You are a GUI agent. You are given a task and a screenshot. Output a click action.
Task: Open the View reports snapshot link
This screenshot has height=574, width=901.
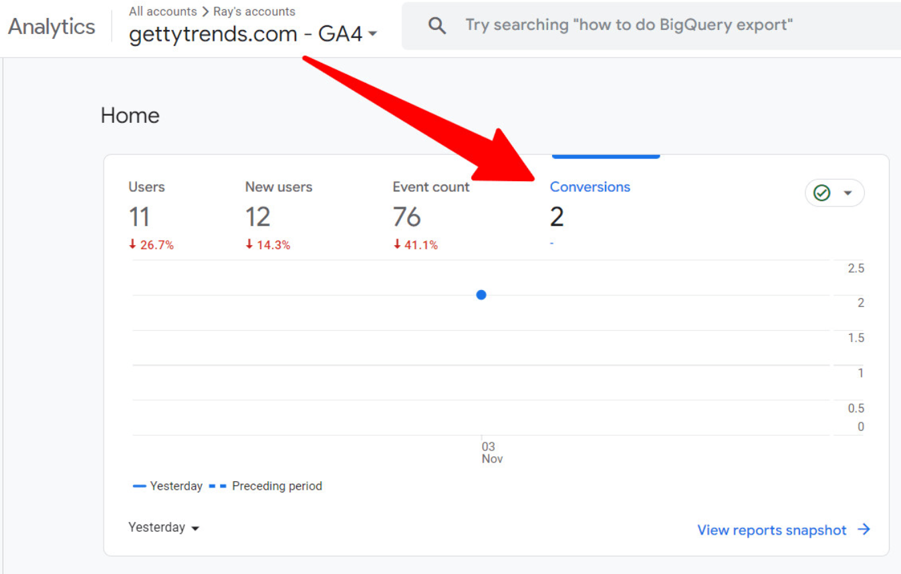pos(771,530)
